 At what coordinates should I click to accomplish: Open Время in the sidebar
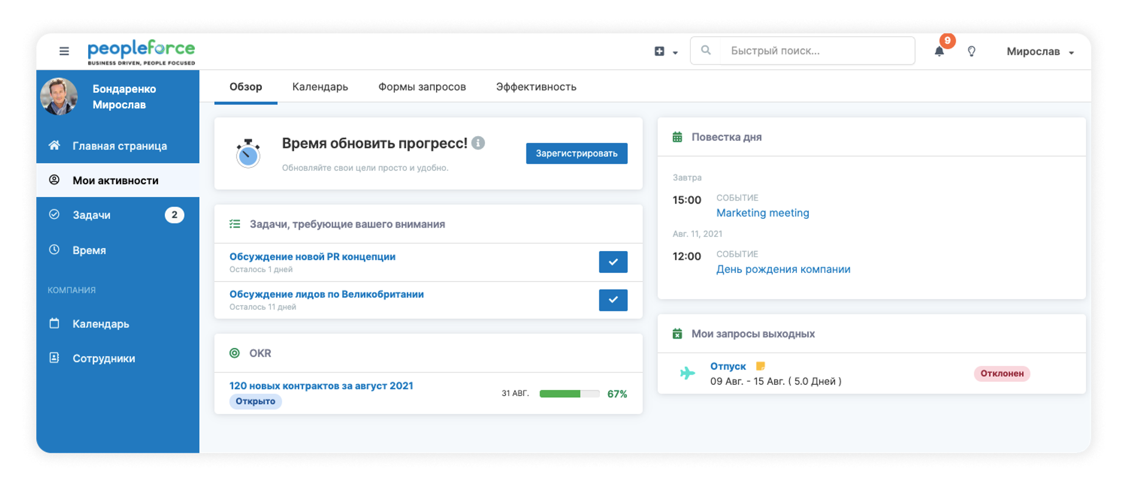tap(117, 250)
